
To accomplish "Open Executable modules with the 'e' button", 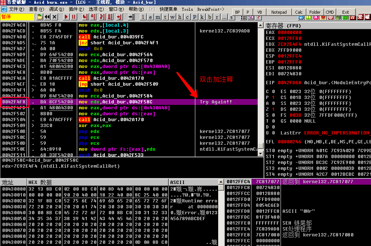I will (x=150, y=17).
